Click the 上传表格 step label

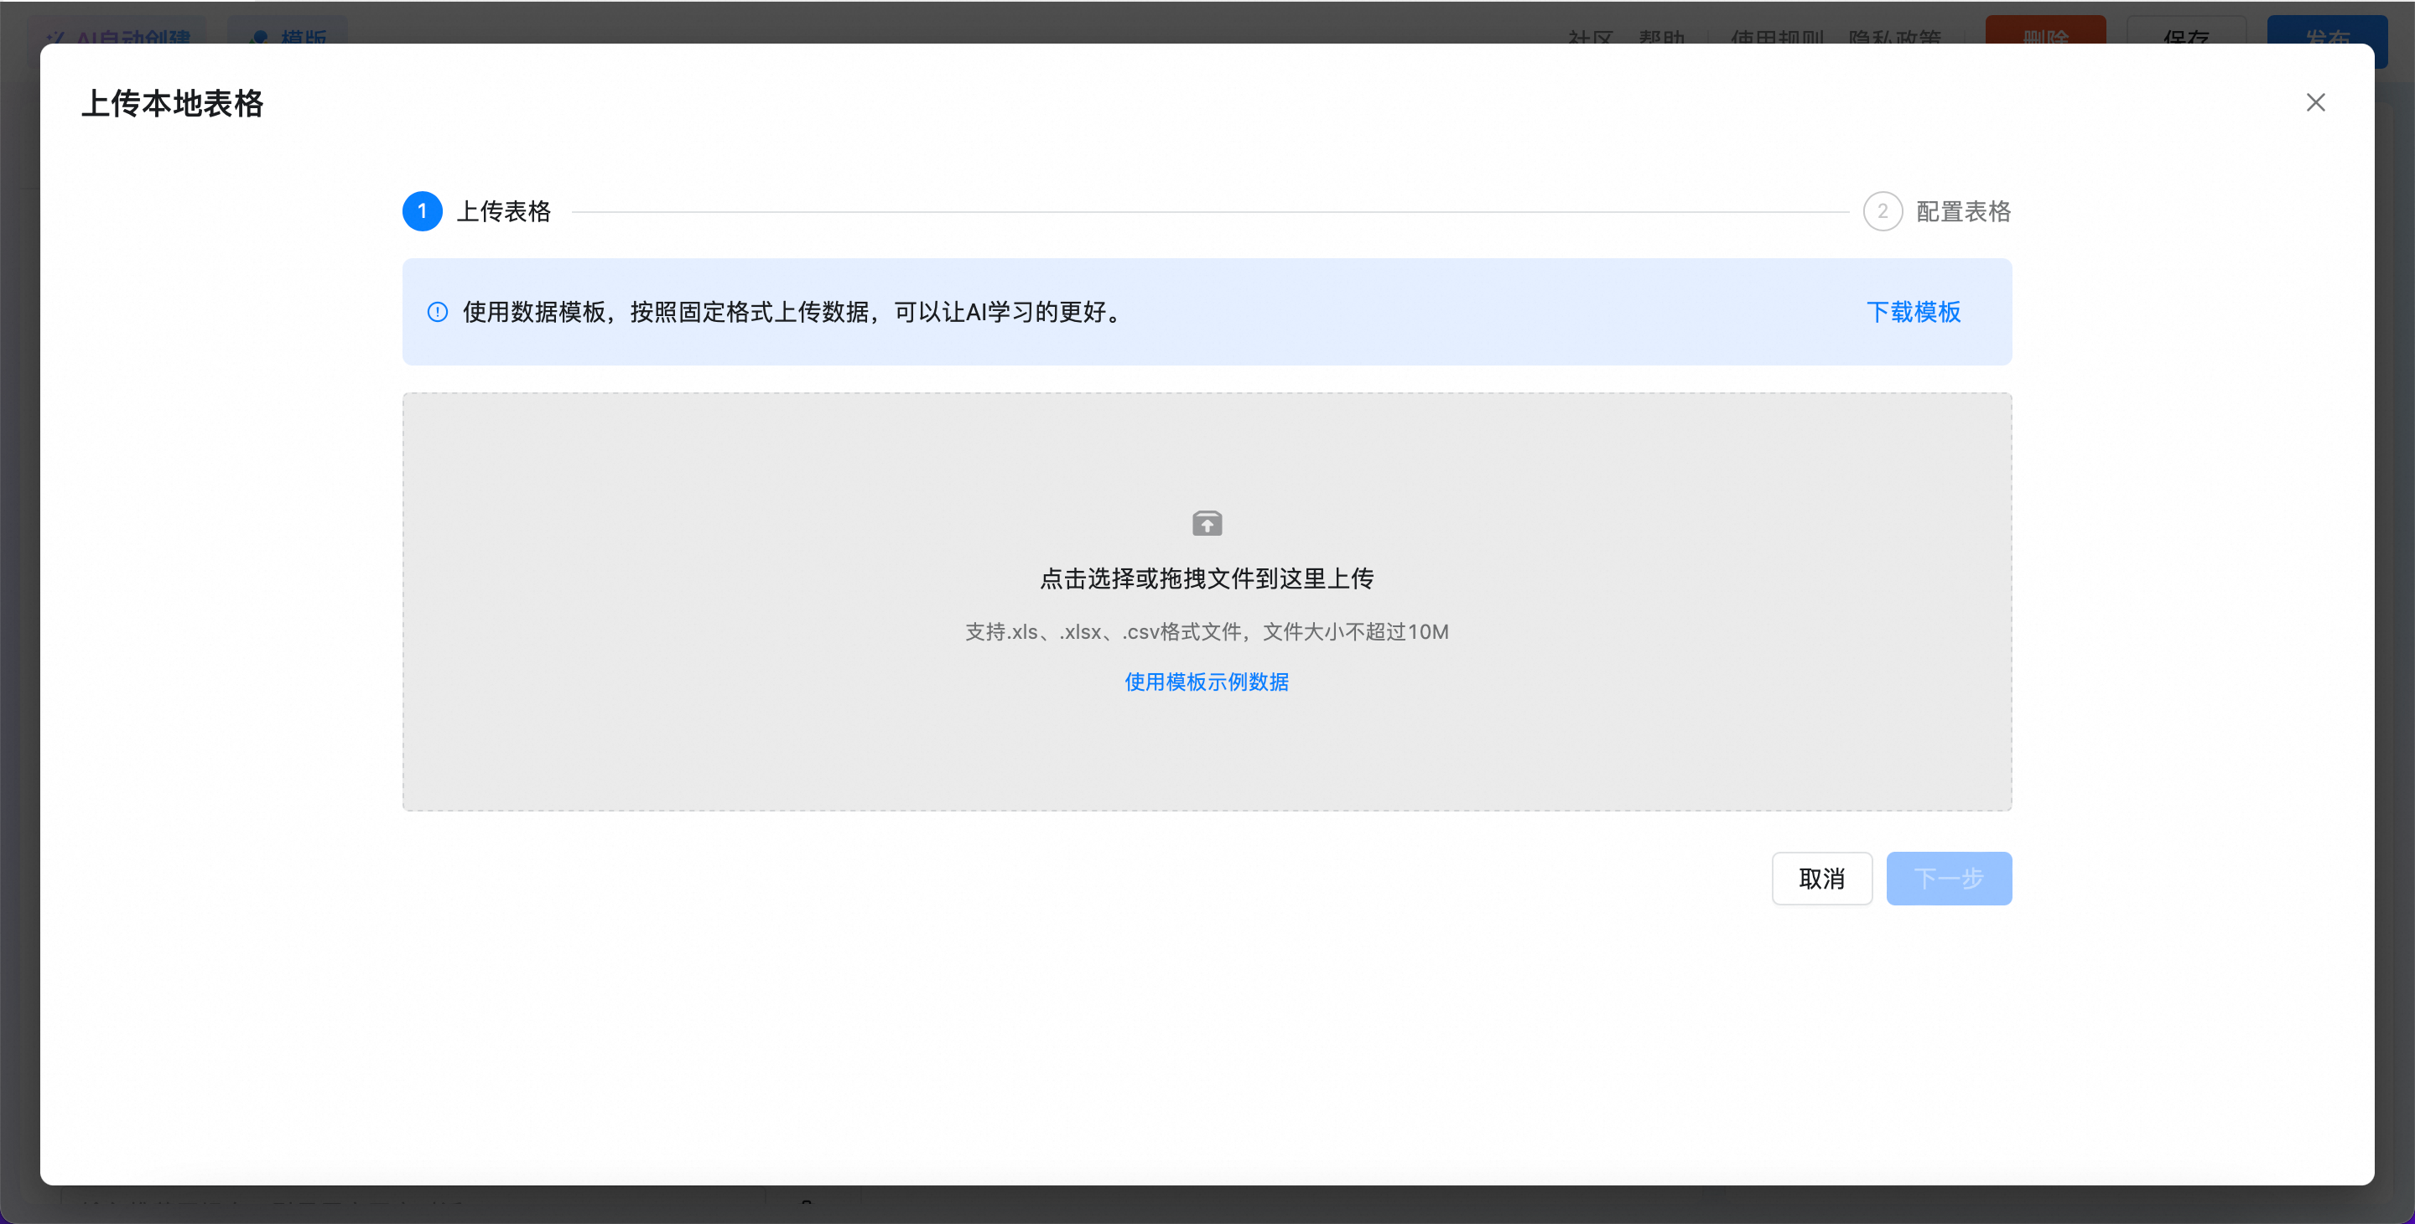(503, 211)
